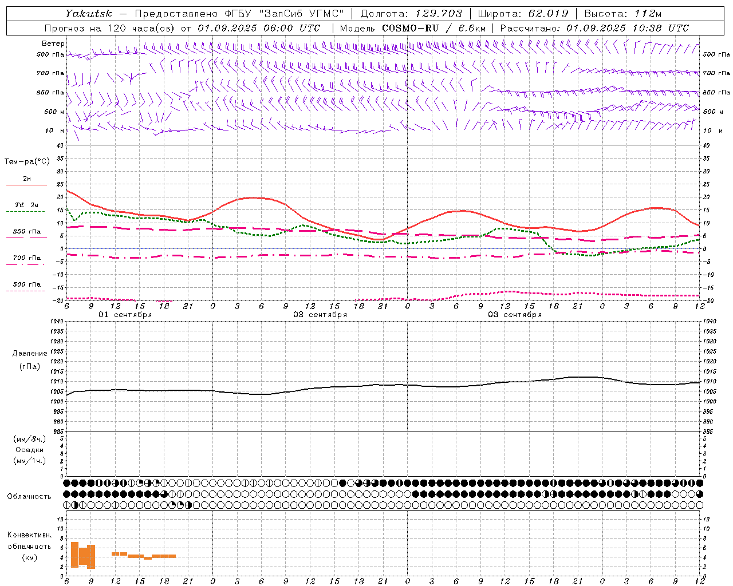
Task: Click the model name "COSMO-RU / 6.6км"
Action: [x=434, y=28]
